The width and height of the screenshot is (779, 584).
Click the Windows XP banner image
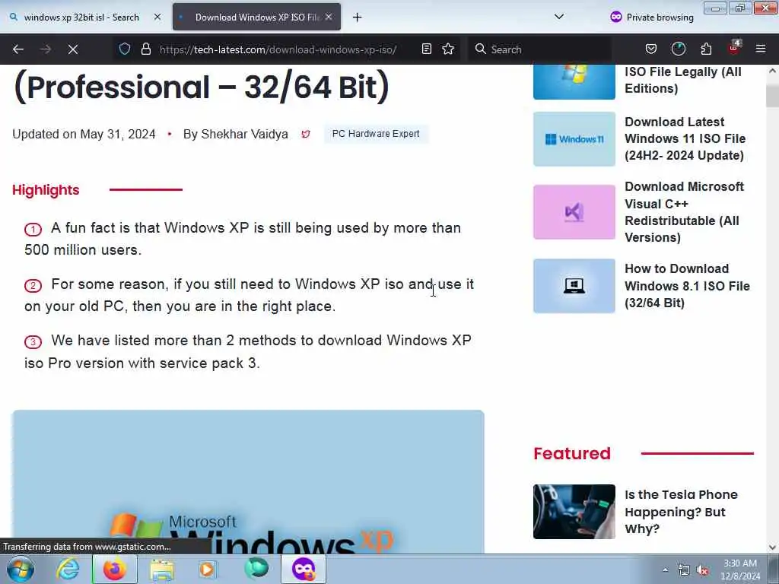[x=248, y=481]
